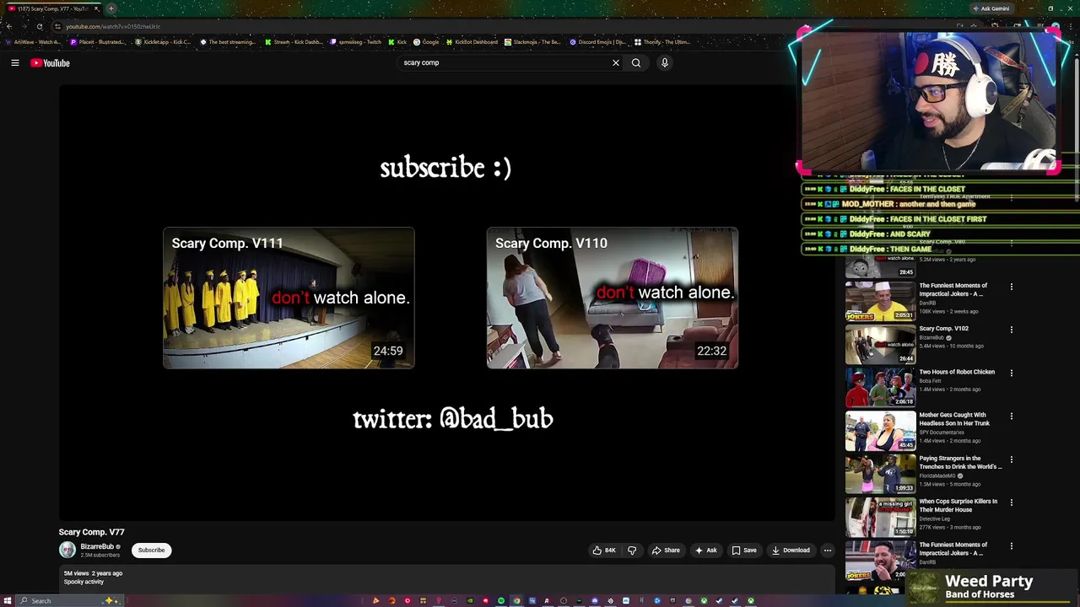Open Chrome icon in the taskbar

point(516,601)
